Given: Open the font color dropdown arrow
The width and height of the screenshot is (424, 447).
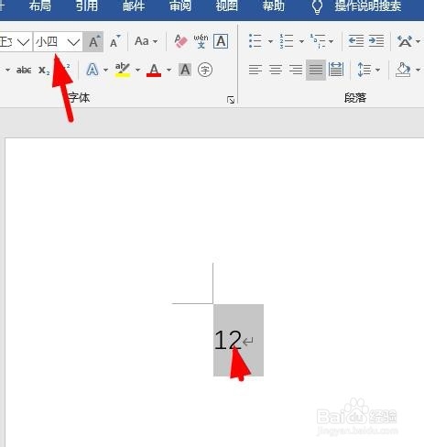Looking at the screenshot, I should (x=169, y=71).
